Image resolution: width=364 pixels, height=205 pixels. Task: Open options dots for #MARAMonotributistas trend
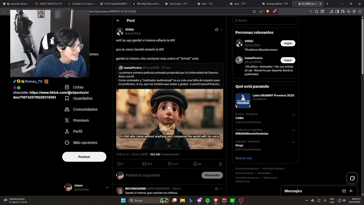pyautogui.click(x=293, y=131)
